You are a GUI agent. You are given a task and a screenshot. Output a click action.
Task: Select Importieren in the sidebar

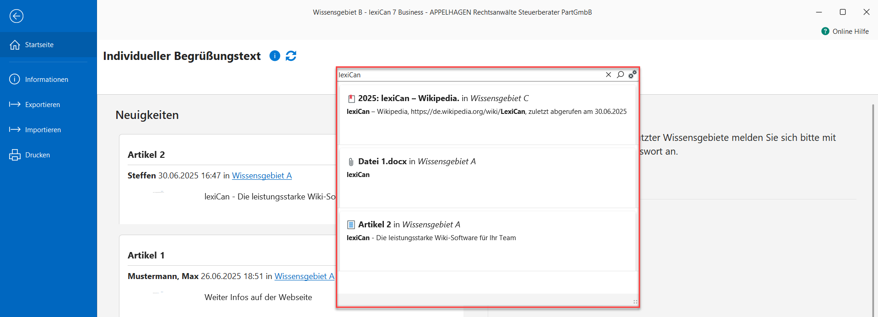(x=43, y=130)
